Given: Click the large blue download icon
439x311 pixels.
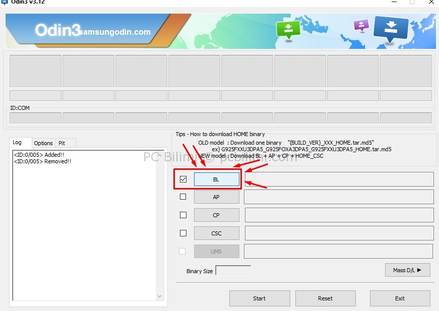Looking at the screenshot, I should (391, 29).
